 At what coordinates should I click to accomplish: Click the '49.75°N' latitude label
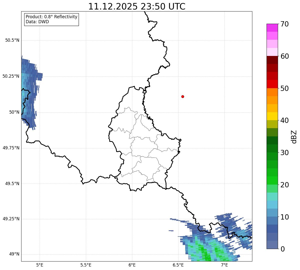click(x=11, y=148)
